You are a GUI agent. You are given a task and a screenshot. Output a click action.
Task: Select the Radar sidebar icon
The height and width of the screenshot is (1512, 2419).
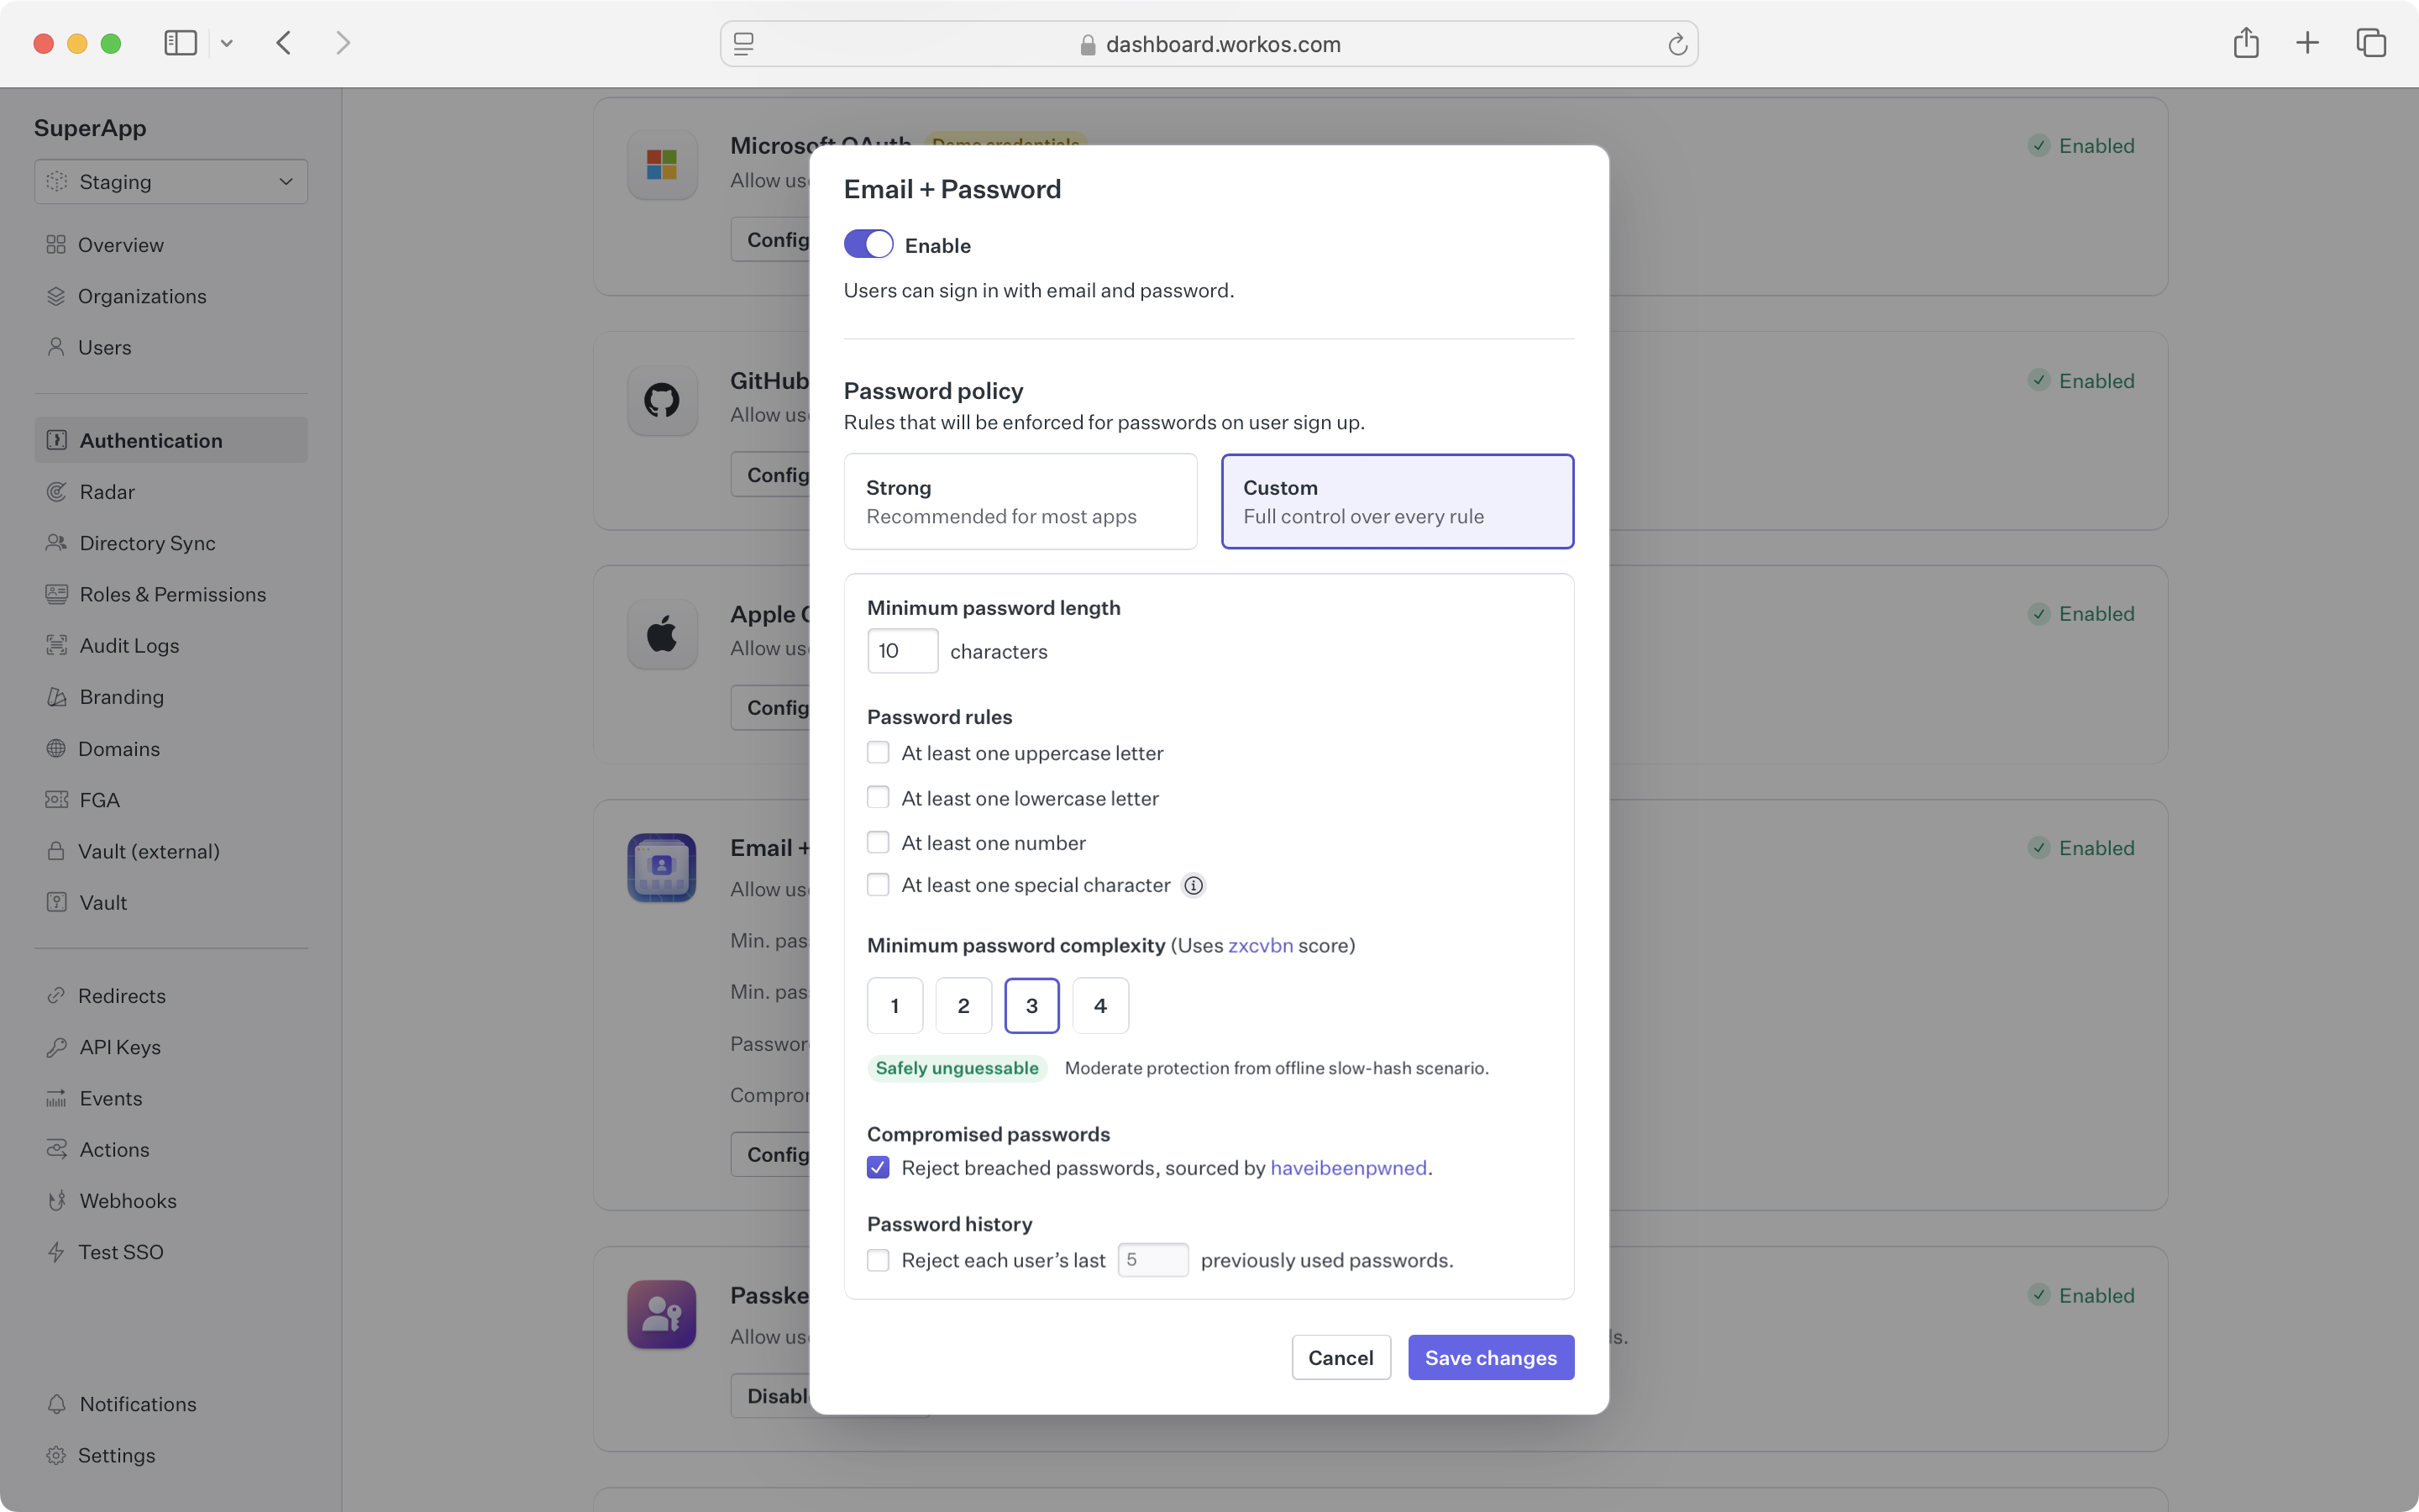[x=57, y=491]
